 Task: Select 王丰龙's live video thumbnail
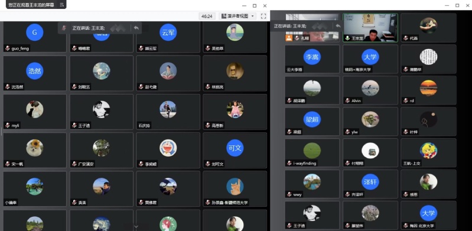pyautogui.click(x=370, y=27)
